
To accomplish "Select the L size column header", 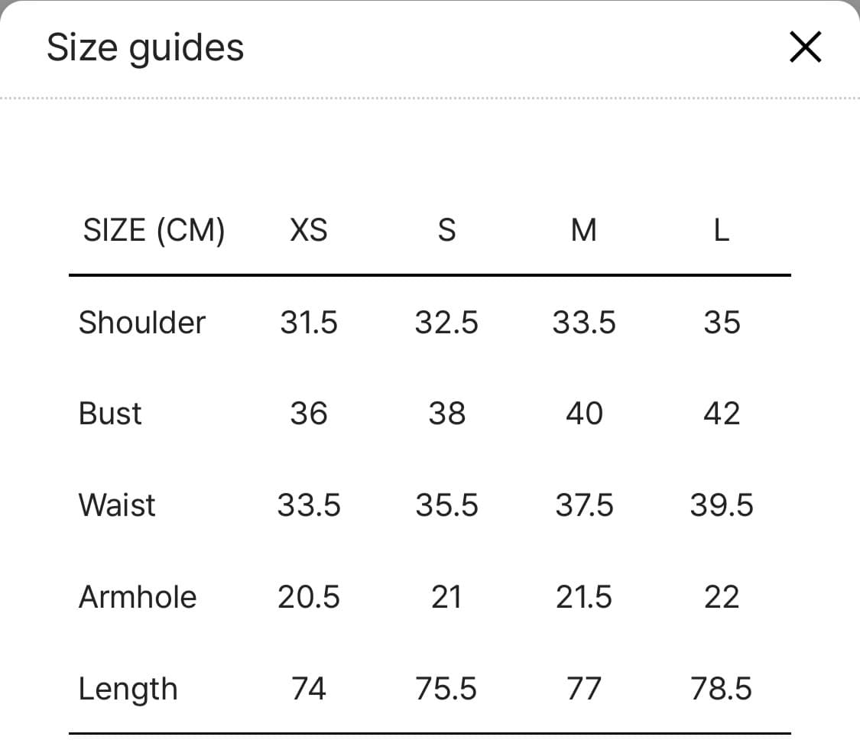I will tap(721, 229).
